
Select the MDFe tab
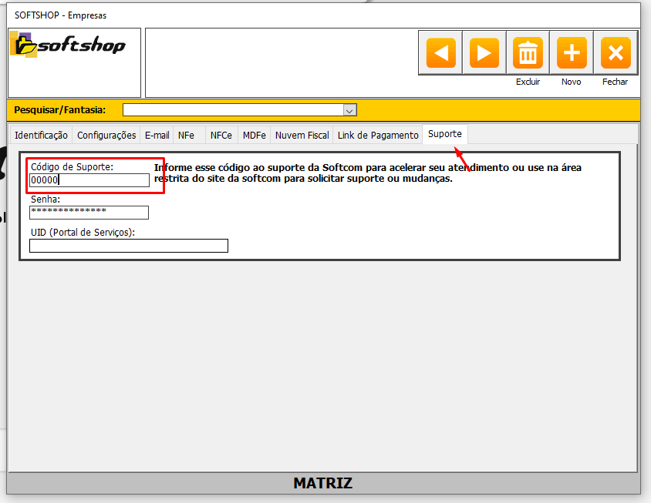(x=254, y=135)
